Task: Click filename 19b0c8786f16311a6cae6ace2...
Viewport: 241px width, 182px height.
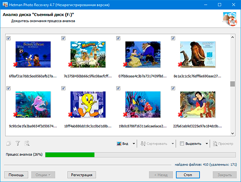Action: (x=143, y=126)
